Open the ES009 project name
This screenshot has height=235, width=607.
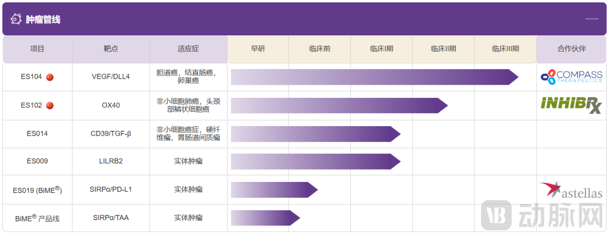point(37,161)
